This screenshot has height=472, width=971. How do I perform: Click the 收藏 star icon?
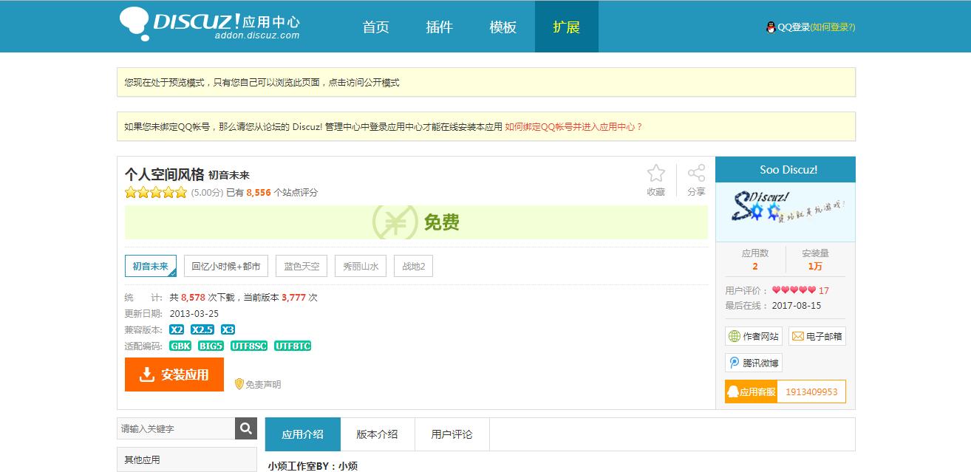(656, 174)
